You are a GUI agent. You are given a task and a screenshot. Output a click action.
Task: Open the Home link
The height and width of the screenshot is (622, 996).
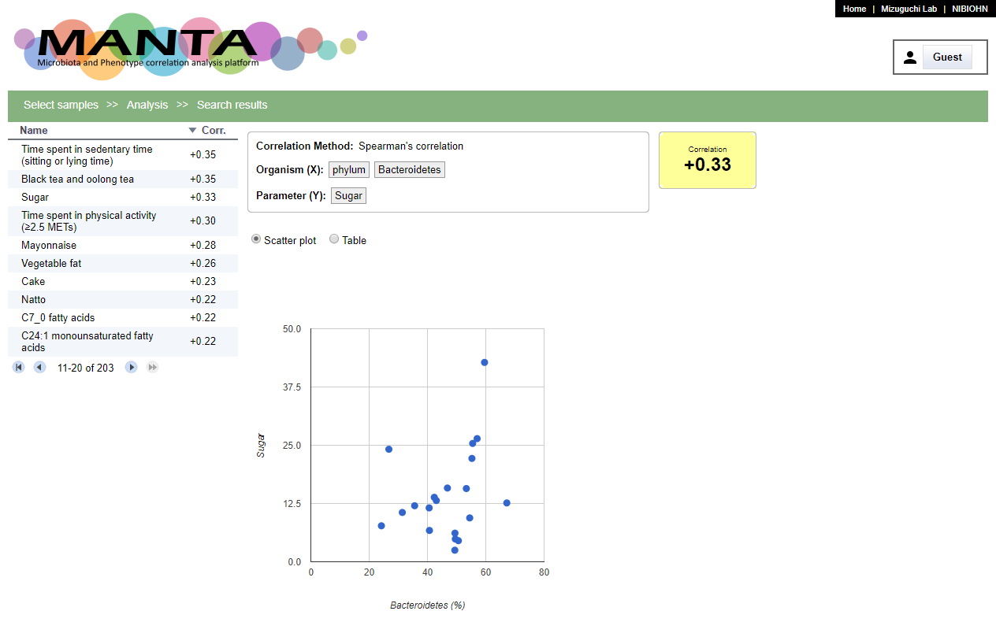point(854,9)
